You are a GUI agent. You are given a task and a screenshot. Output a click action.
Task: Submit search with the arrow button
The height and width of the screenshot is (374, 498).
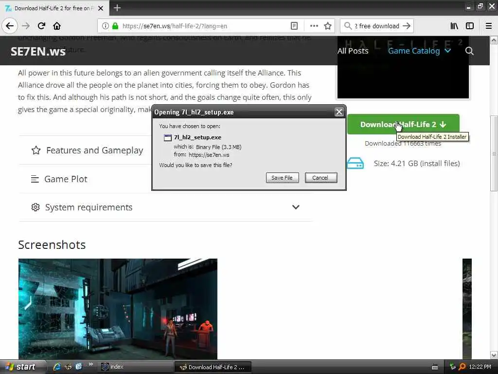[x=407, y=26]
